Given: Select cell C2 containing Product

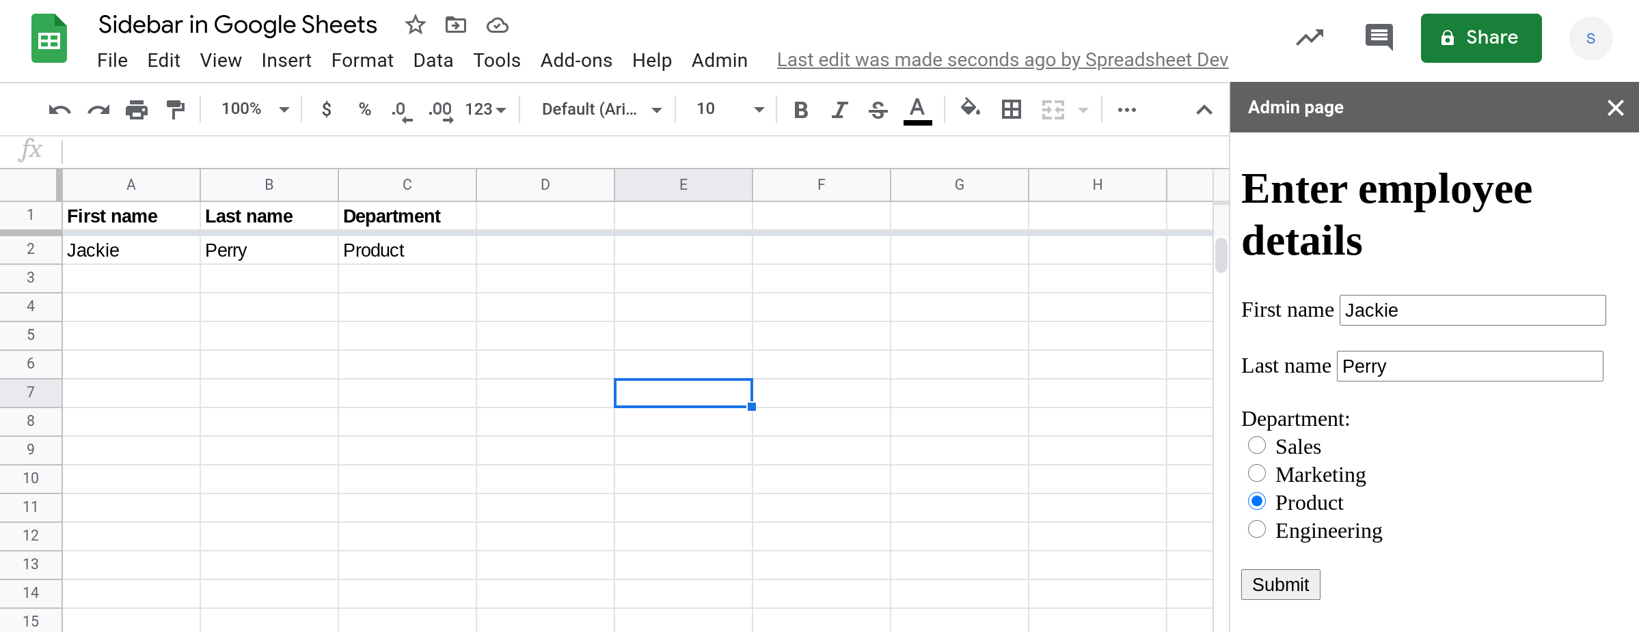Looking at the screenshot, I should coord(407,250).
